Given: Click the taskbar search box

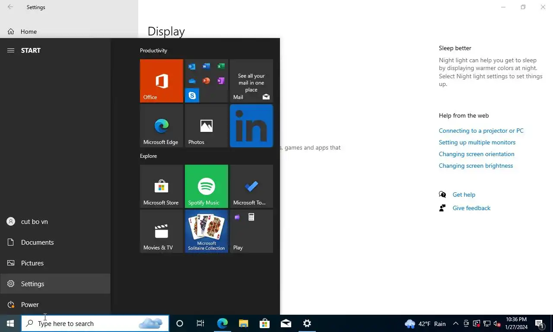Looking at the screenshot, I should (95, 323).
